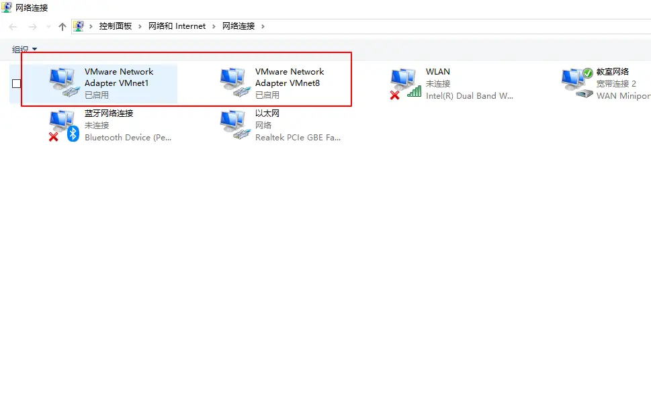Viewport: 651px width, 409px height.
Task: Click '未连接' status under WLAN
Action: (437, 84)
